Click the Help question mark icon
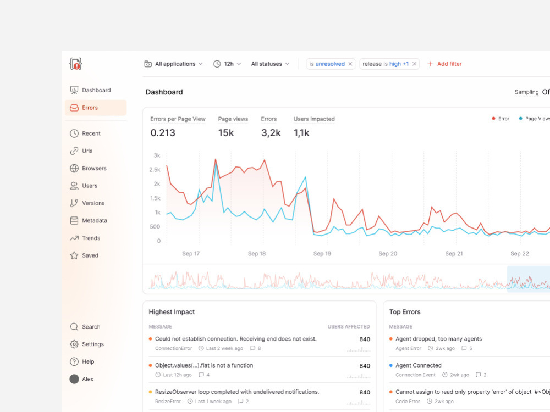Image resolution: width=550 pixels, height=412 pixels. [74, 361]
